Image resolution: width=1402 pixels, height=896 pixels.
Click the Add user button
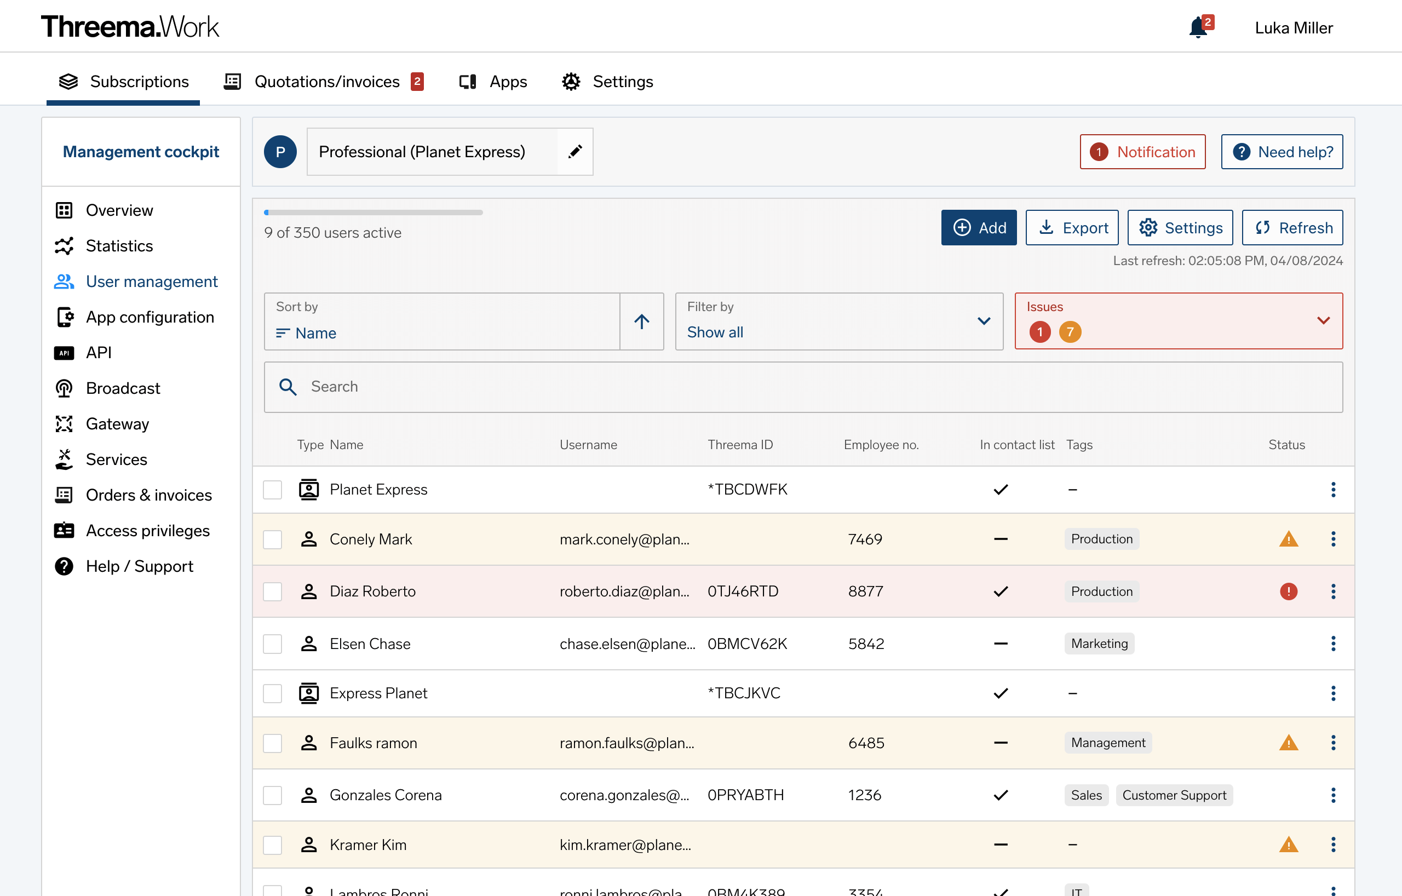click(x=978, y=228)
